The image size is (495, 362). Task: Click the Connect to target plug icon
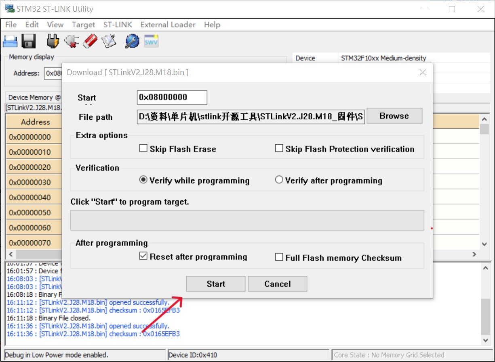[x=53, y=41]
